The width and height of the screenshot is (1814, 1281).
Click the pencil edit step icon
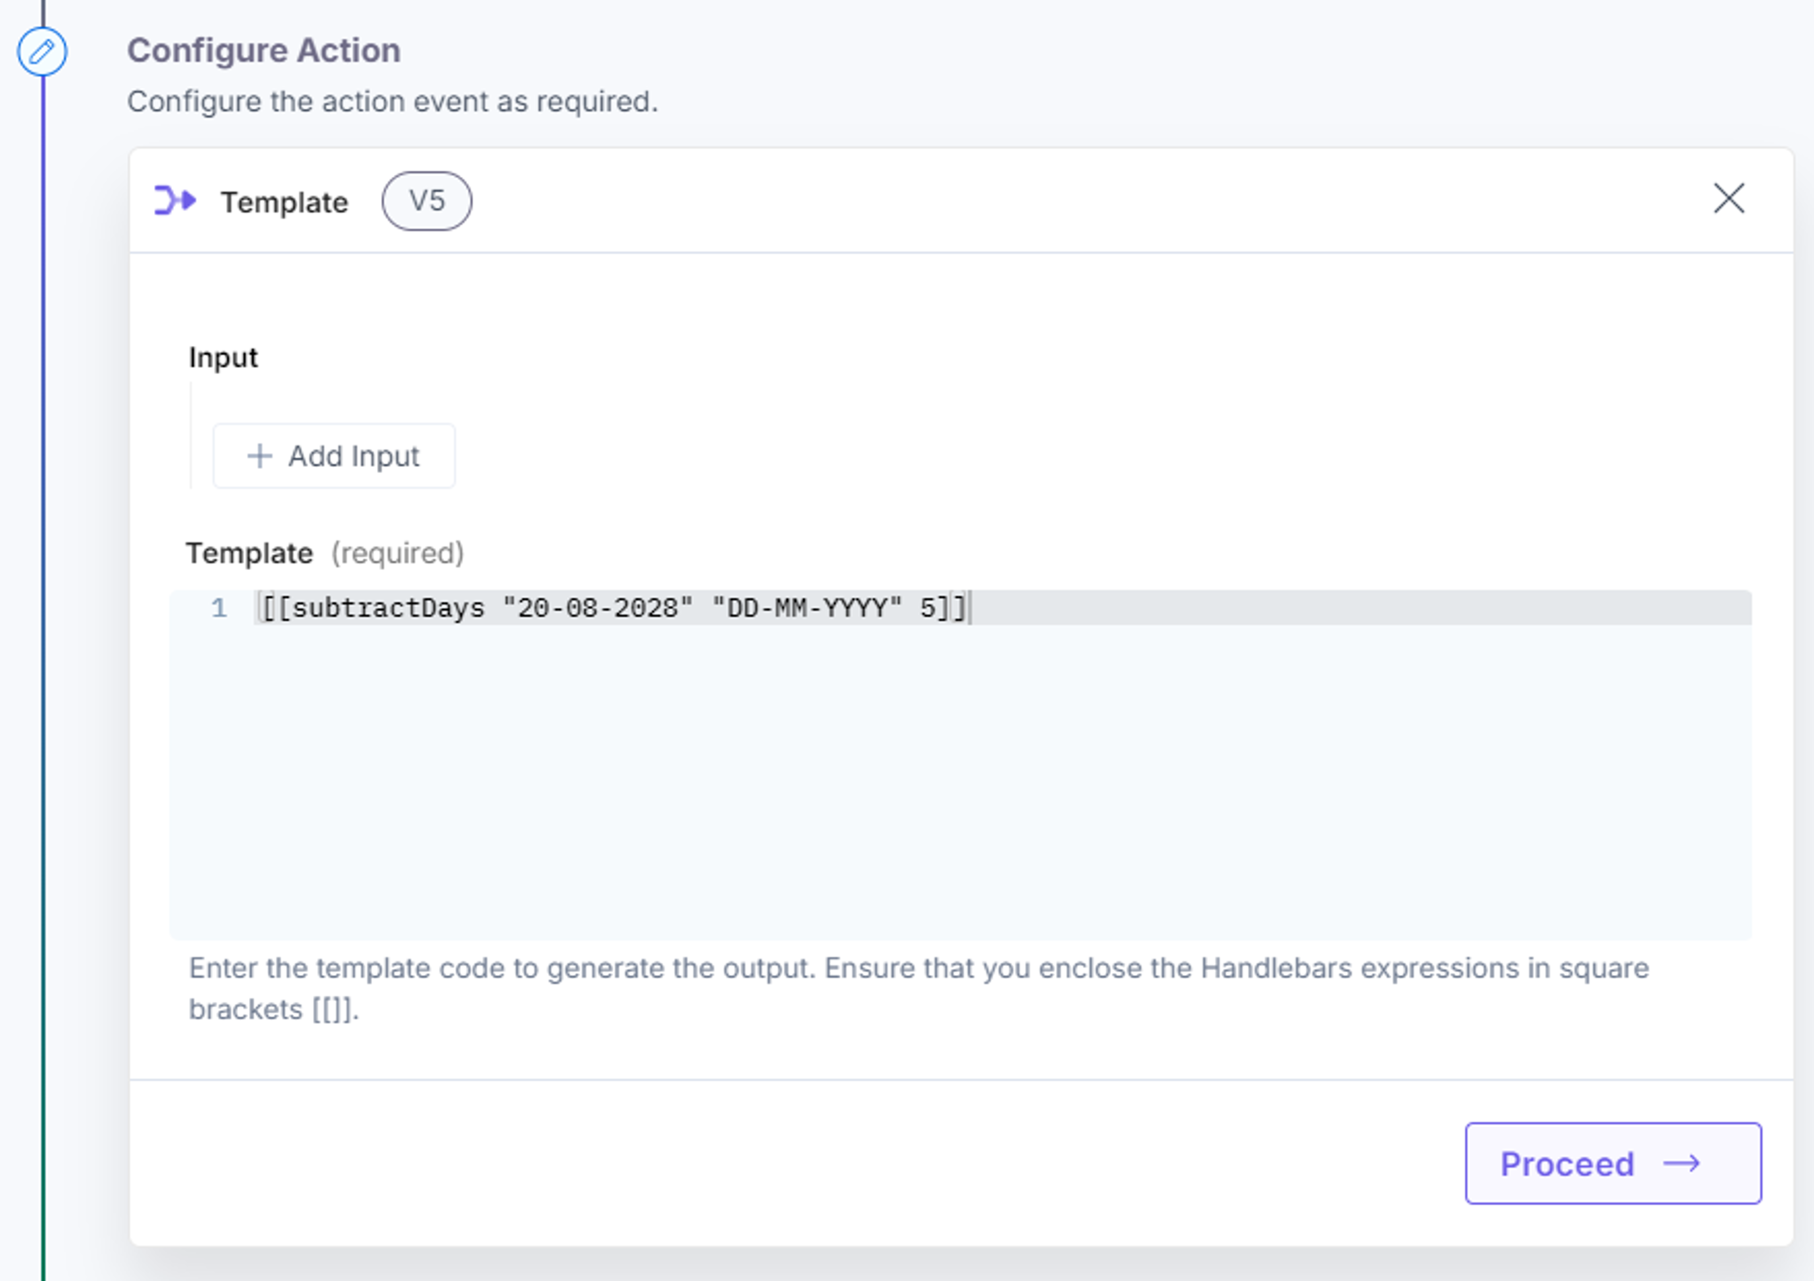point(42,52)
